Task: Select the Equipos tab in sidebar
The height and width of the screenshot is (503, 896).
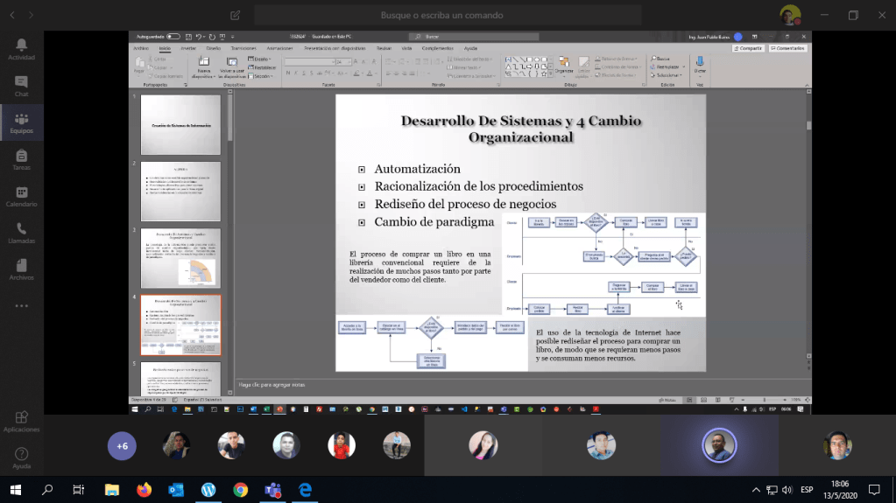Action: [x=21, y=122]
